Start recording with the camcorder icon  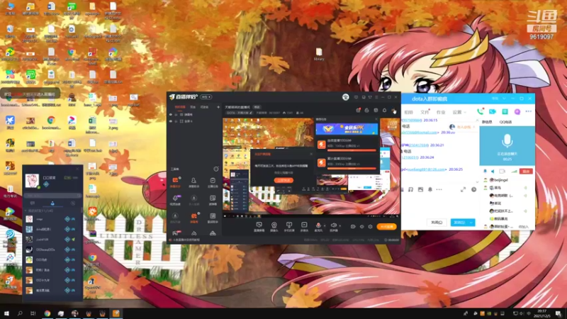pos(353,227)
